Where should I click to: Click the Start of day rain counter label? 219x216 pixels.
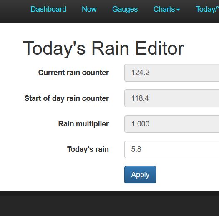67,98
